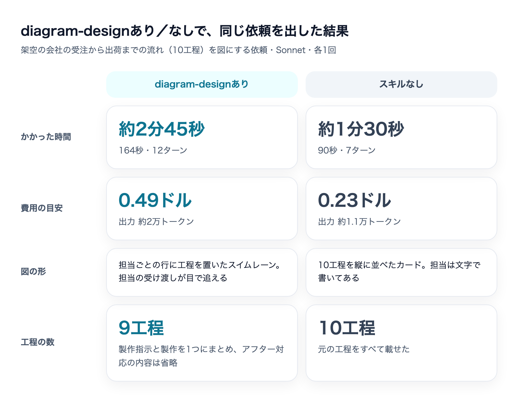Click the row label "費用の目安"

click(x=42, y=208)
